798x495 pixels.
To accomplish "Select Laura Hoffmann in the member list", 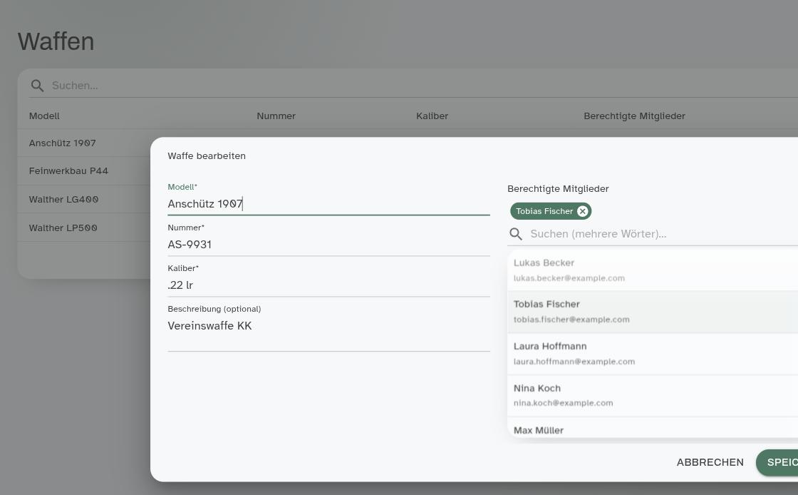I will click(x=653, y=354).
